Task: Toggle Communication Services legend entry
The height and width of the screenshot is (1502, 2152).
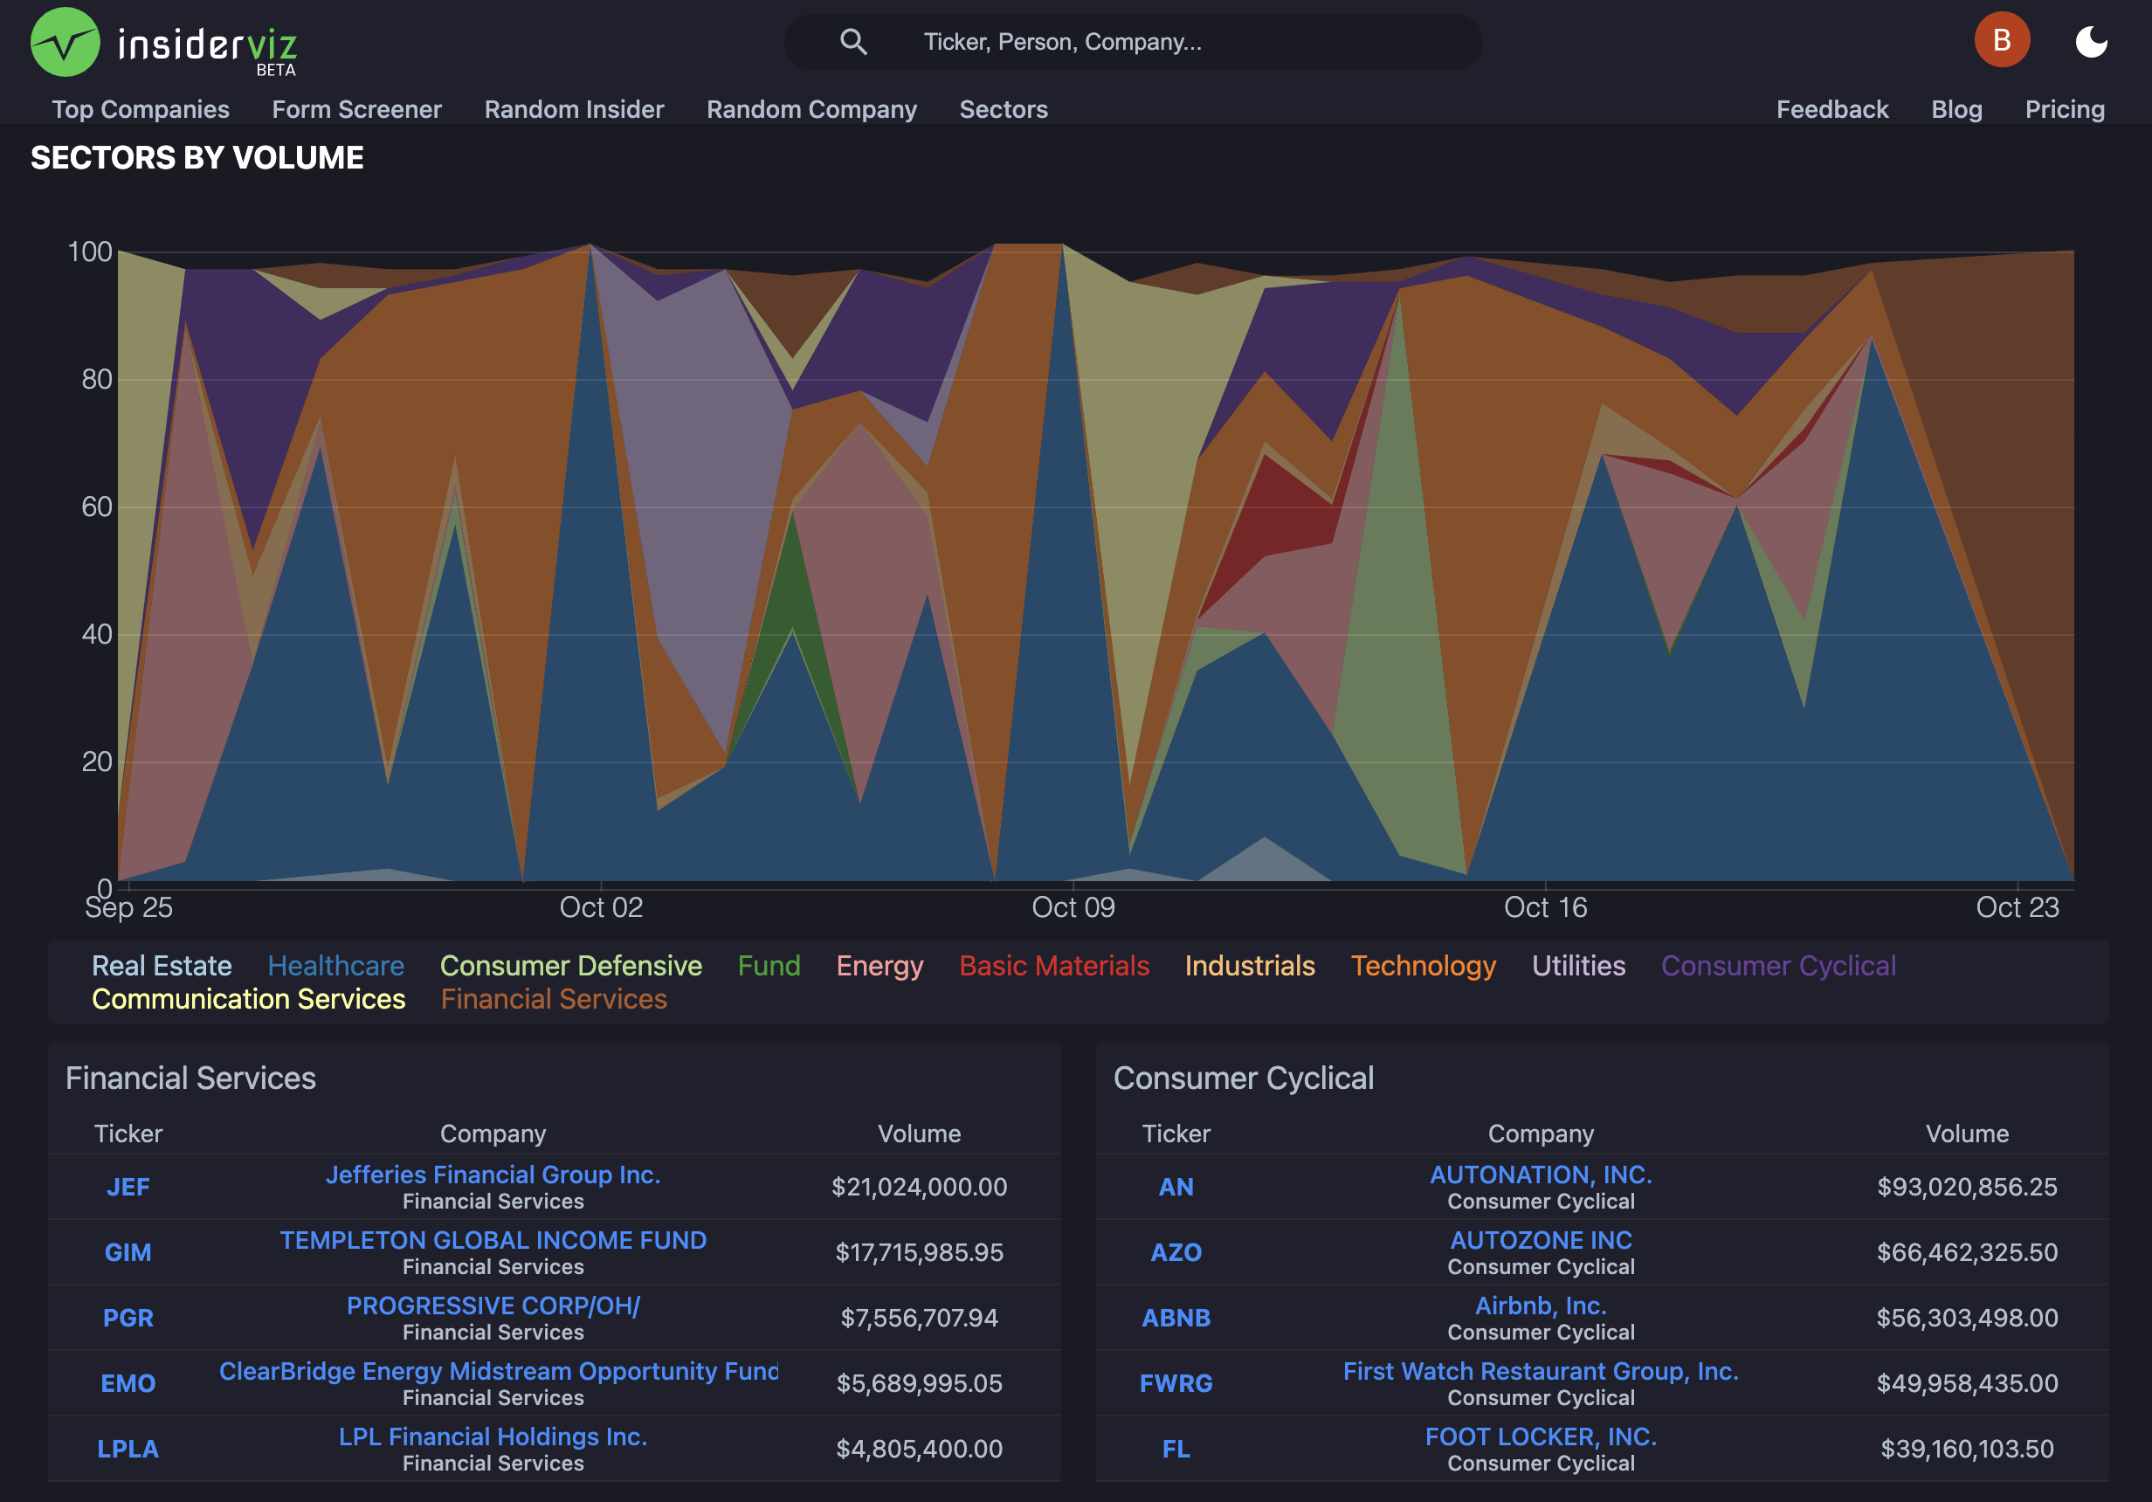Action: click(248, 999)
